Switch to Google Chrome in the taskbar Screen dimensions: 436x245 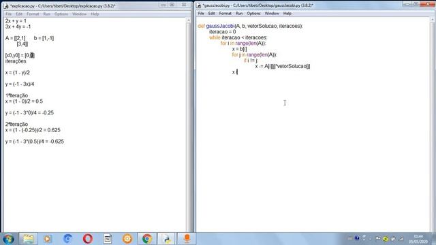[x=147, y=239]
